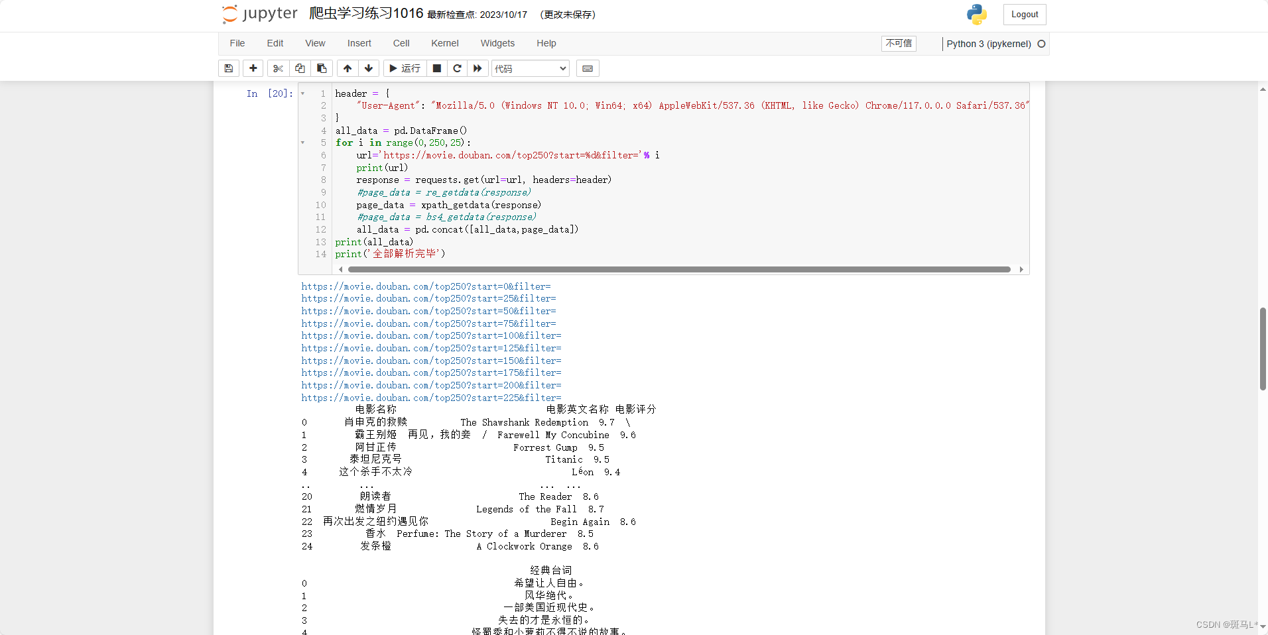The width and height of the screenshot is (1268, 635).
Task: Open the Edit menu
Action: click(x=275, y=43)
